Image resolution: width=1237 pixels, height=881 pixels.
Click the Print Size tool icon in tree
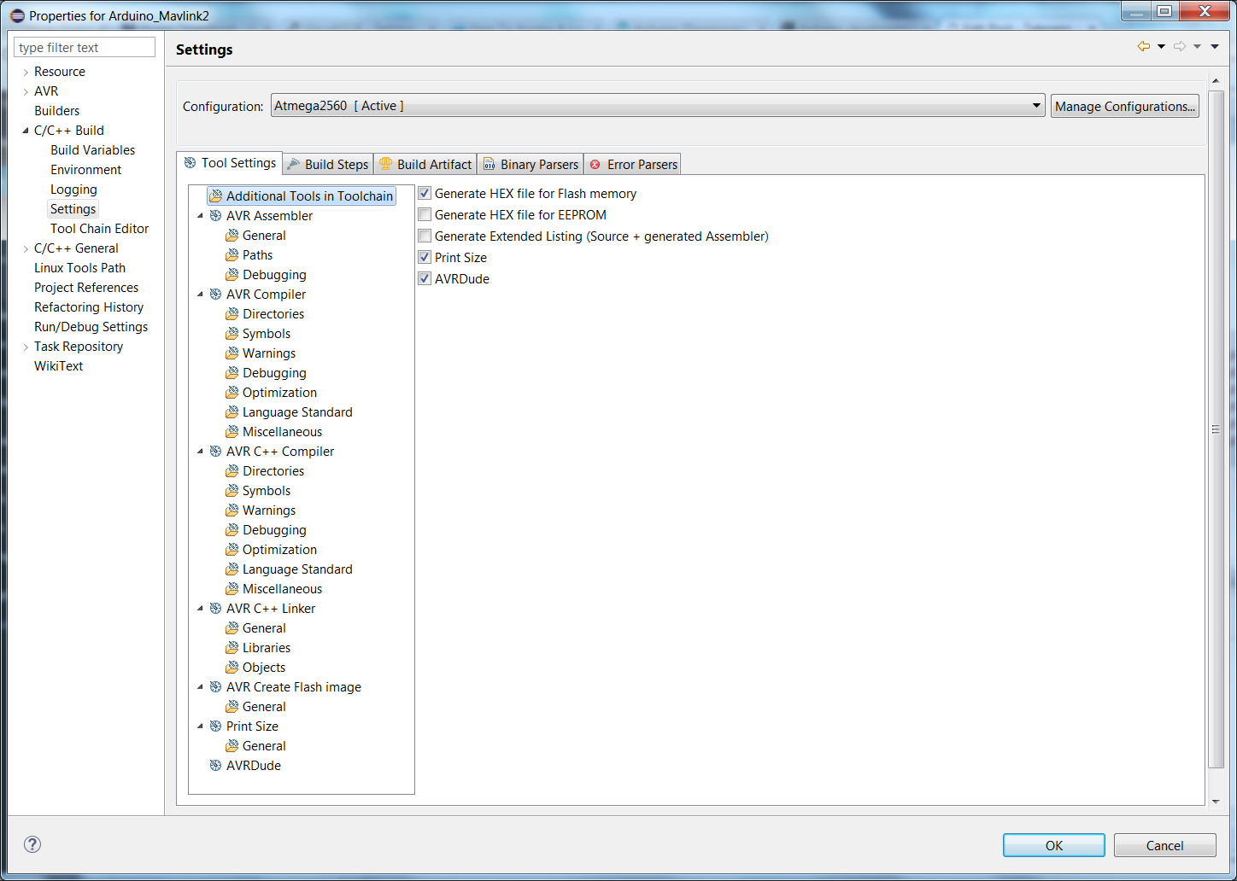215,726
